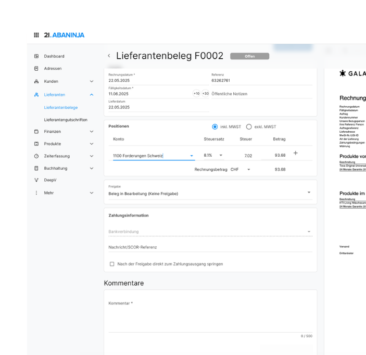Open Lieferantengutschriften submenu item

click(x=66, y=120)
